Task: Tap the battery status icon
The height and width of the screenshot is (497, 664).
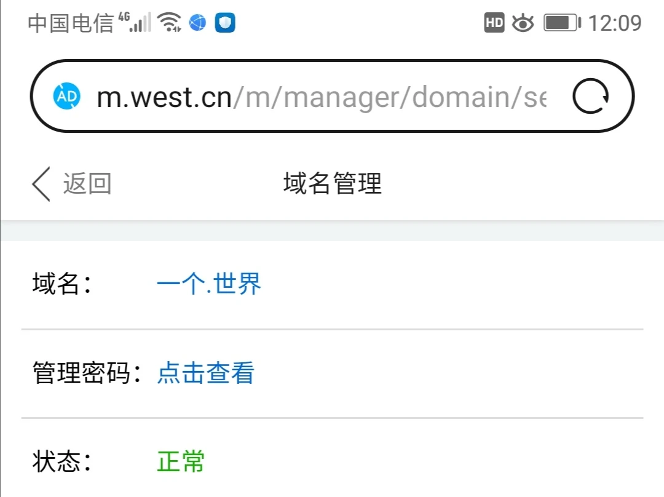Action: [x=561, y=23]
